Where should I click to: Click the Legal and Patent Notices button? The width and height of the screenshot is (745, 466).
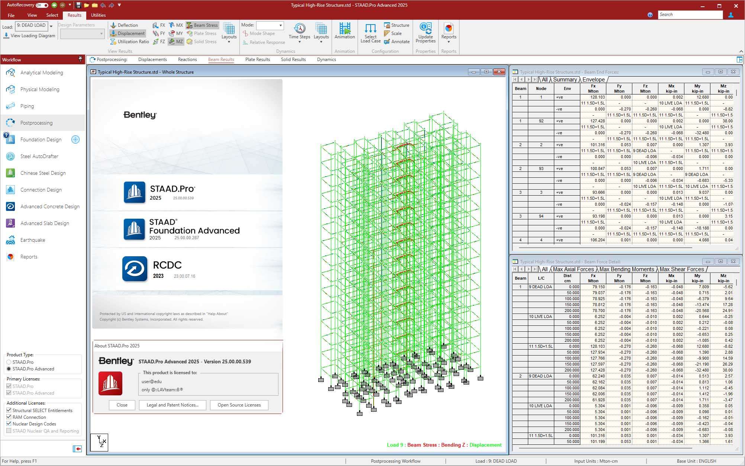tap(172, 405)
